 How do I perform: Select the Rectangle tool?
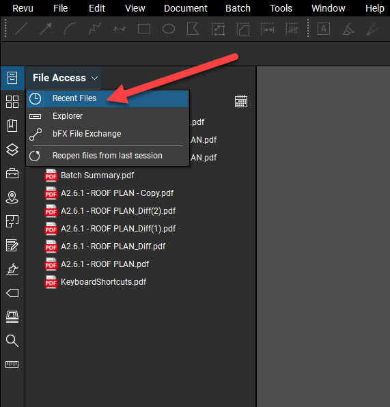144,29
